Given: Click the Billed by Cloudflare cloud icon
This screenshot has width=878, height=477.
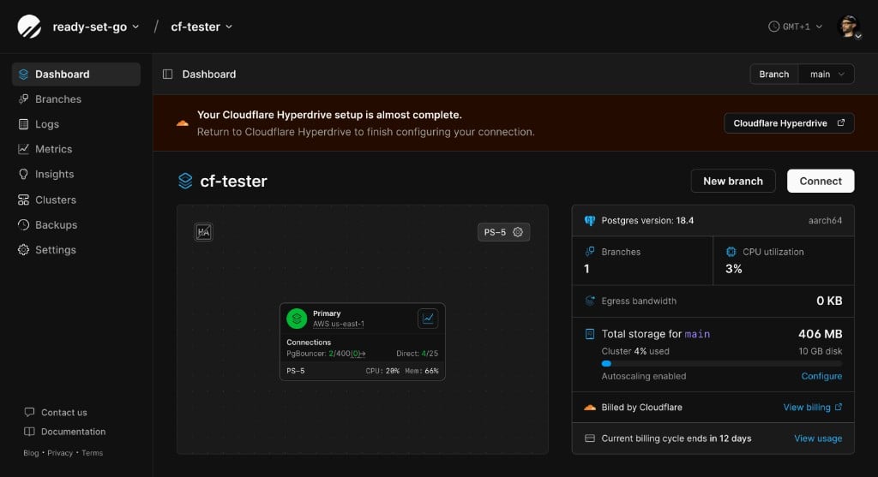Looking at the screenshot, I should (x=590, y=407).
